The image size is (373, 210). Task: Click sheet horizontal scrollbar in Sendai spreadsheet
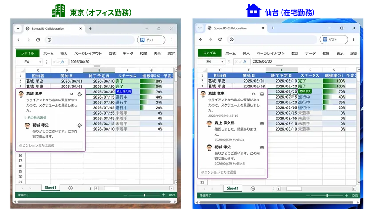(x=294, y=189)
